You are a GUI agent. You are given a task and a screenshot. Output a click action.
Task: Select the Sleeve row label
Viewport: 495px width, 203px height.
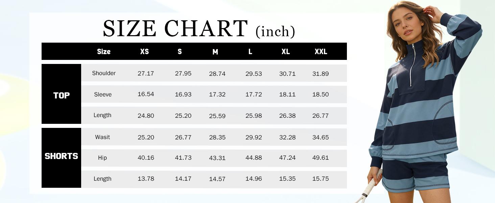click(x=103, y=95)
